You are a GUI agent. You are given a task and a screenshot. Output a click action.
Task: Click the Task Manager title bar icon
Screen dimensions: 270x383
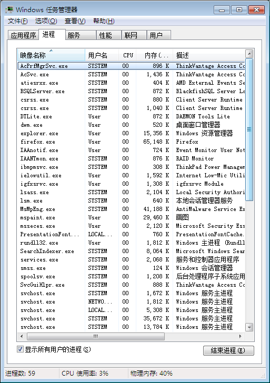point(10,10)
